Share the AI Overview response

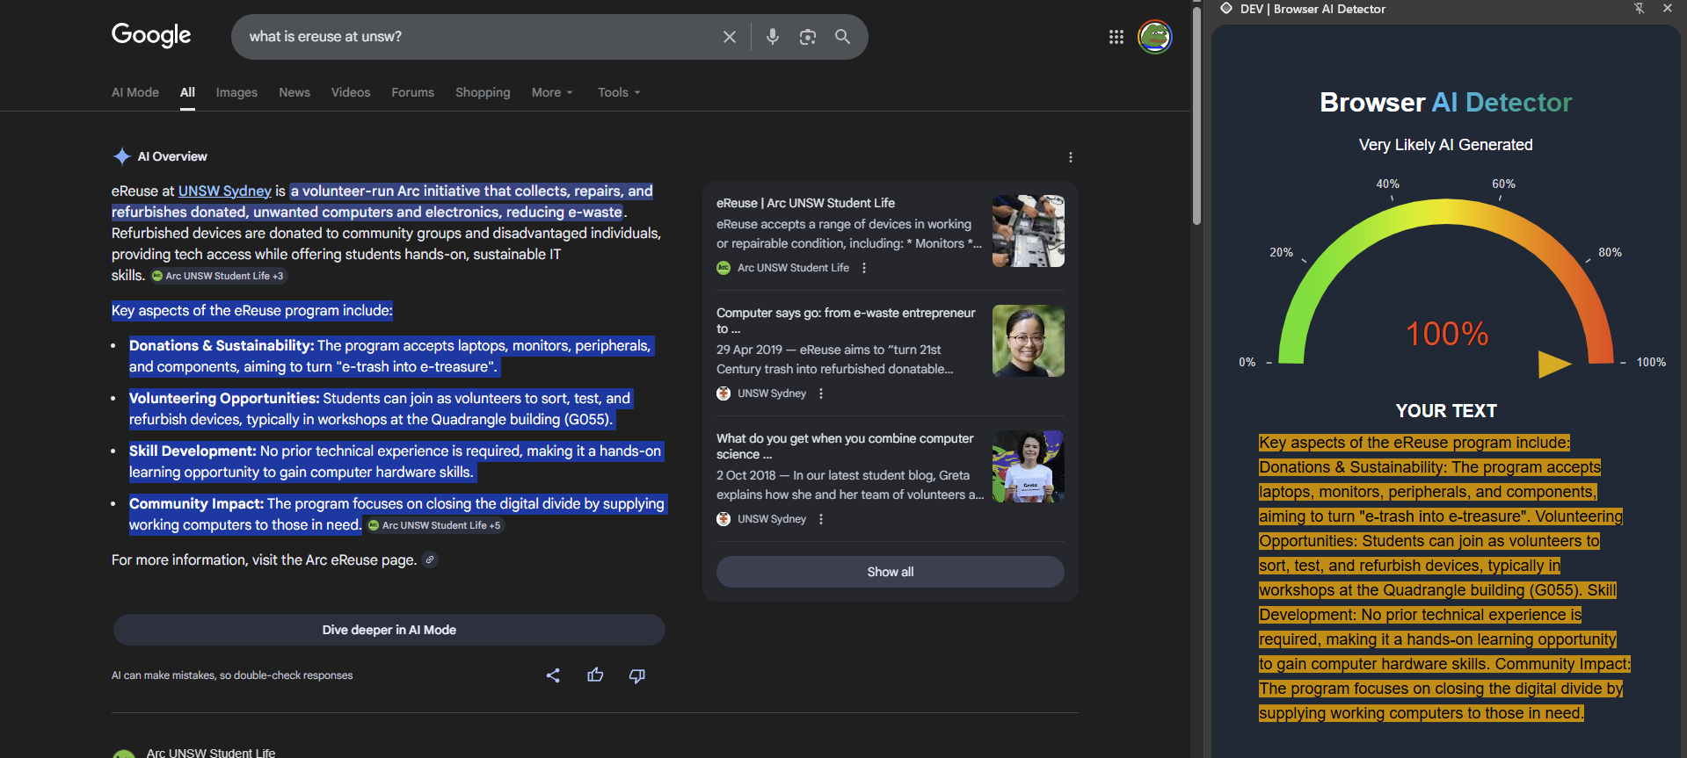(x=553, y=675)
